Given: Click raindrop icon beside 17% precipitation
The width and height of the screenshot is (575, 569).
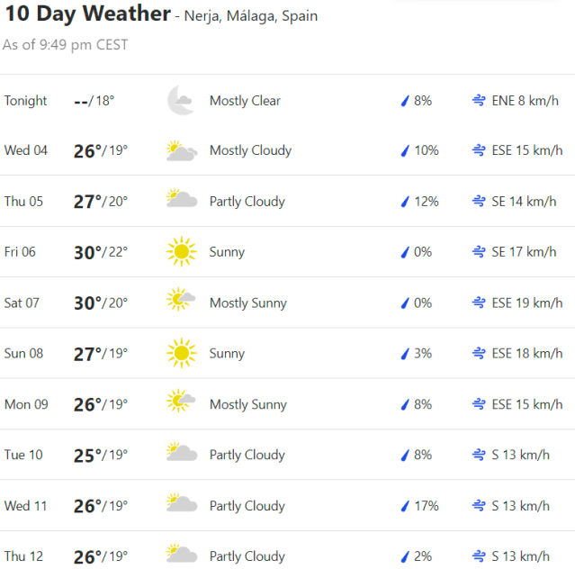Looking at the screenshot, I should [405, 506].
